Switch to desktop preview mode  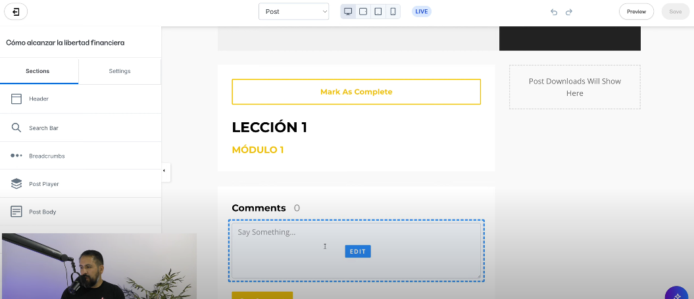click(x=349, y=12)
